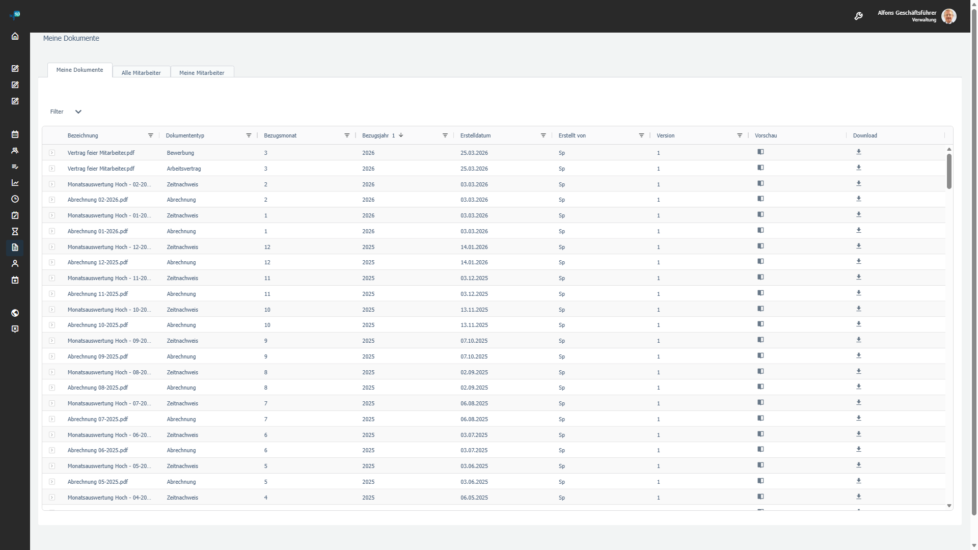Click table vertical scrollbar down arrow

949,506
